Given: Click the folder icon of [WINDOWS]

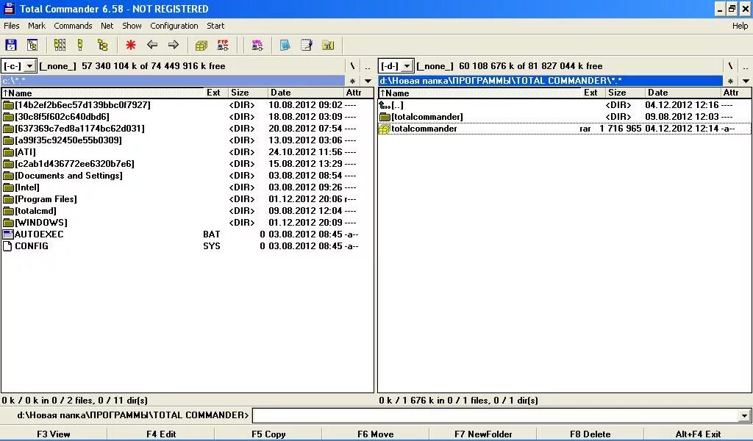Looking at the screenshot, I should point(7,223).
